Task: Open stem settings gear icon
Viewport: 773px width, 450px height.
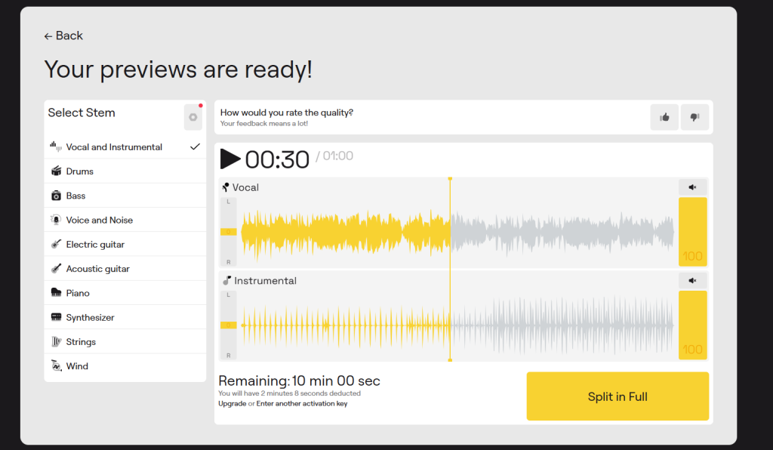Action: pos(193,117)
